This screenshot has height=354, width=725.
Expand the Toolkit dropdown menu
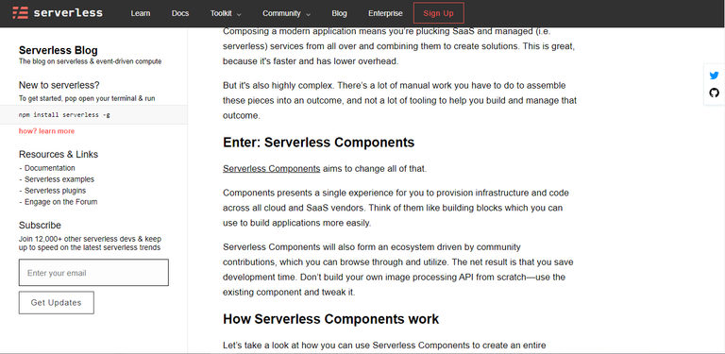226,13
